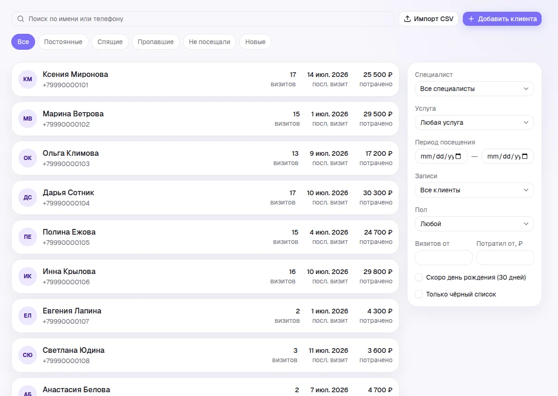Click the period start date field
The image size is (558, 396).
441,156
